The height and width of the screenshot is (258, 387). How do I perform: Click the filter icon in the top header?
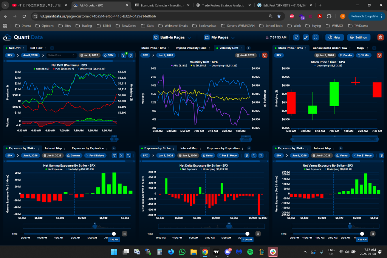click(x=296, y=37)
